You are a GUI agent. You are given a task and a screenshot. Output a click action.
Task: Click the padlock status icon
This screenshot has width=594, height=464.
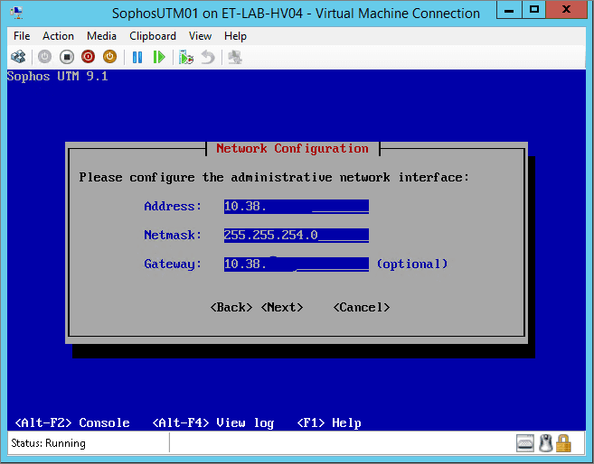click(563, 443)
